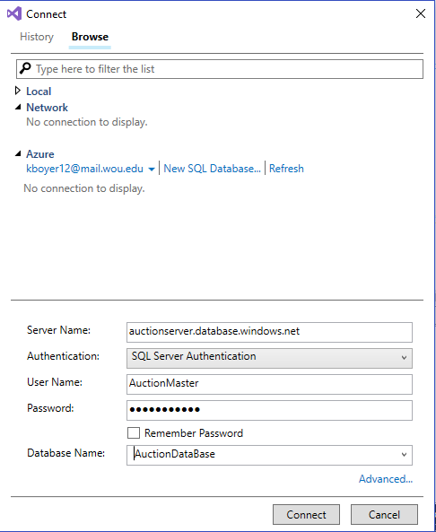436x532 pixels.
Task: Click the 'Password:' label
Action: (x=50, y=408)
